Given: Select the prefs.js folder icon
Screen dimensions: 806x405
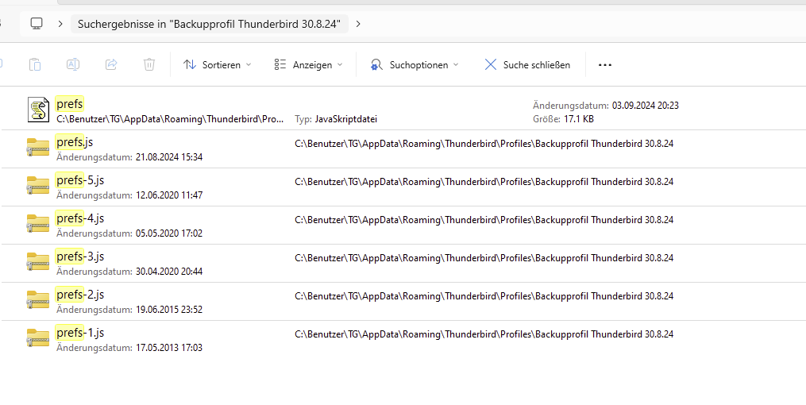Looking at the screenshot, I should (38, 148).
